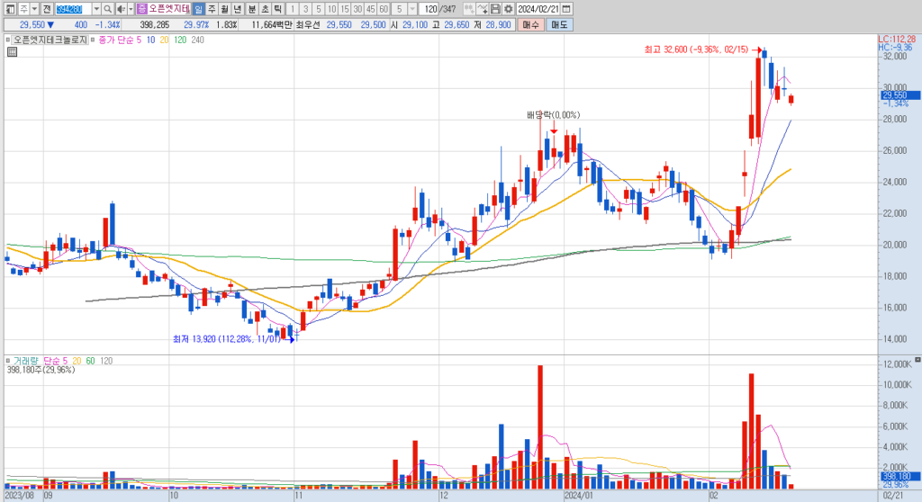Click the 전 button before stock code
922x502 pixels.
[x=47, y=9]
